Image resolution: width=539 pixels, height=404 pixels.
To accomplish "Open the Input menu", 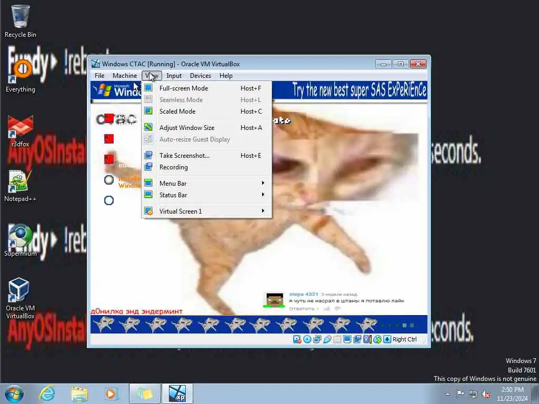I will [x=174, y=76].
